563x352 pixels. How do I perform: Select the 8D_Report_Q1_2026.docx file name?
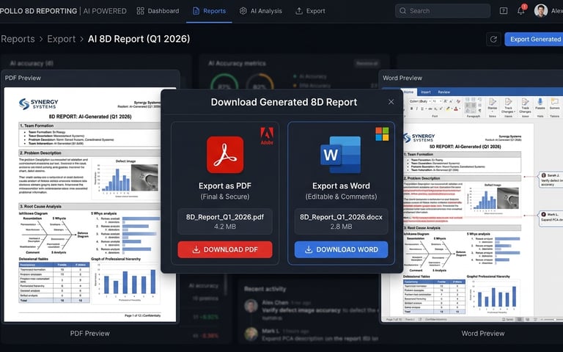click(341, 217)
